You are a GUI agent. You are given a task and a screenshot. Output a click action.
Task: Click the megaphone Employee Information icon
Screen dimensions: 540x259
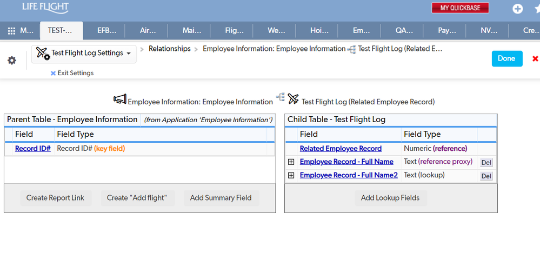[x=120, y=99]
